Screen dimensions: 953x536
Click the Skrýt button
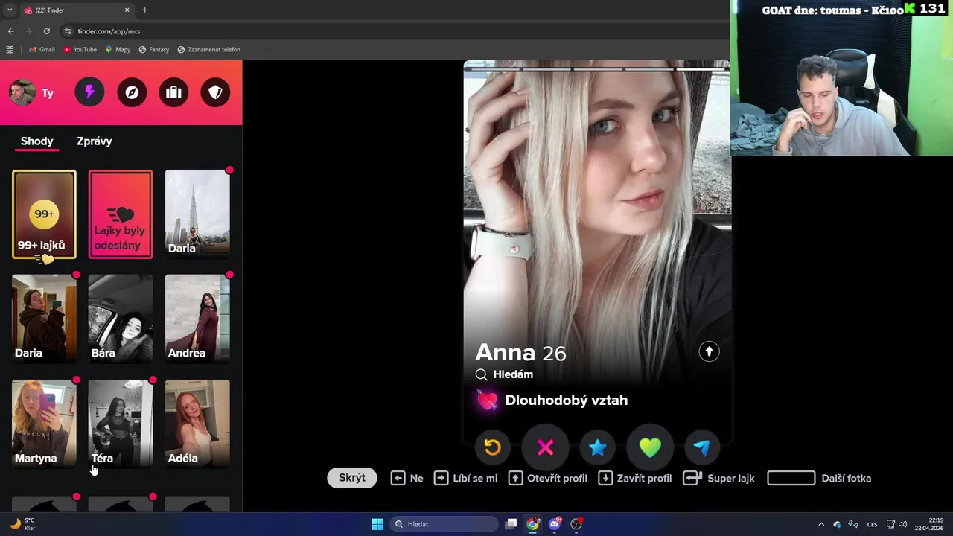(x=352, y=478)
